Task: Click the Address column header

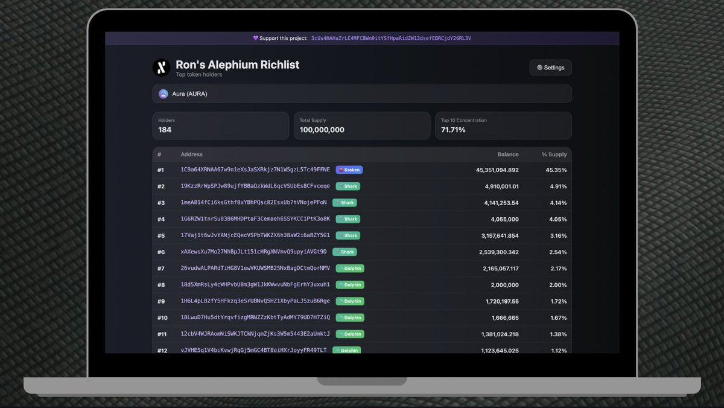Action: pos(192,155)
